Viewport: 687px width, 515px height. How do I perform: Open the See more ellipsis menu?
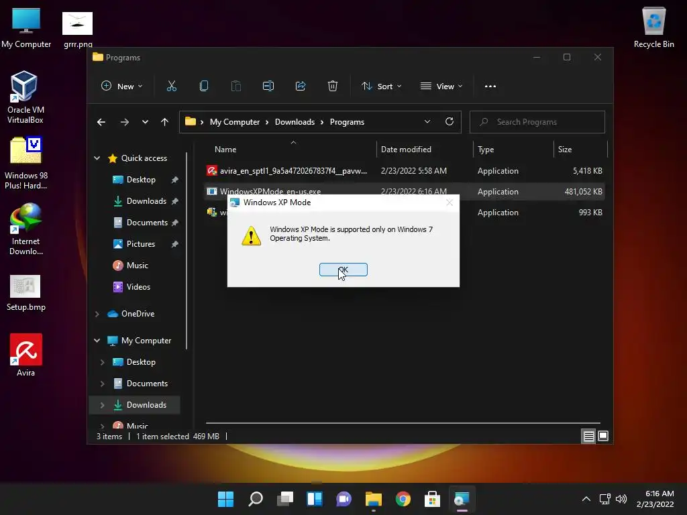490,87
